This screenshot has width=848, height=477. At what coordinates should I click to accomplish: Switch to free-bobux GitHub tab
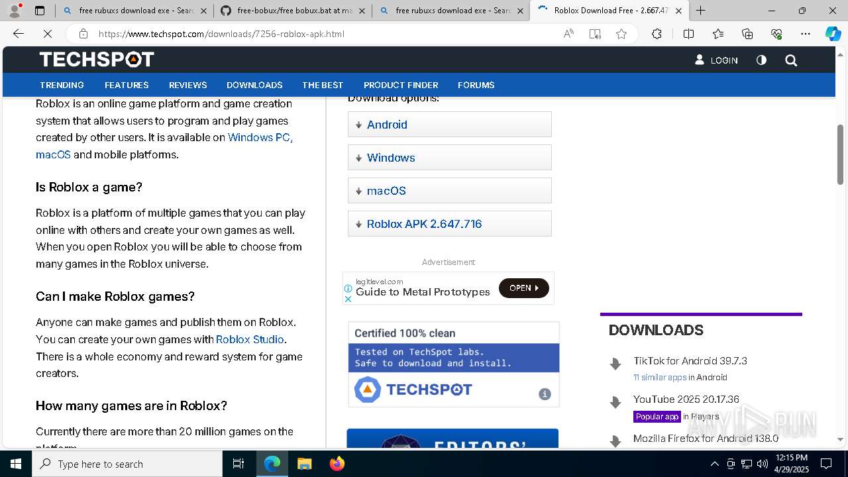292,11
